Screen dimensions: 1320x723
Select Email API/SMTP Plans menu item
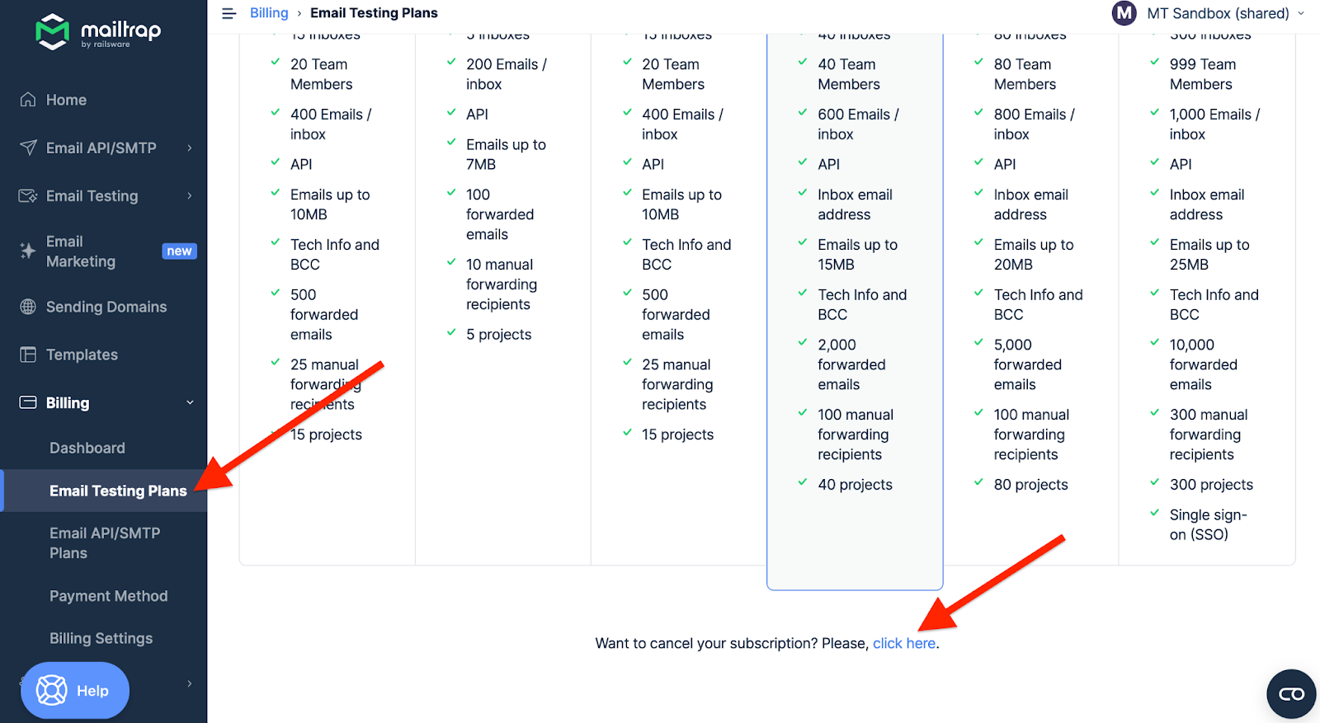pos(105,543)
